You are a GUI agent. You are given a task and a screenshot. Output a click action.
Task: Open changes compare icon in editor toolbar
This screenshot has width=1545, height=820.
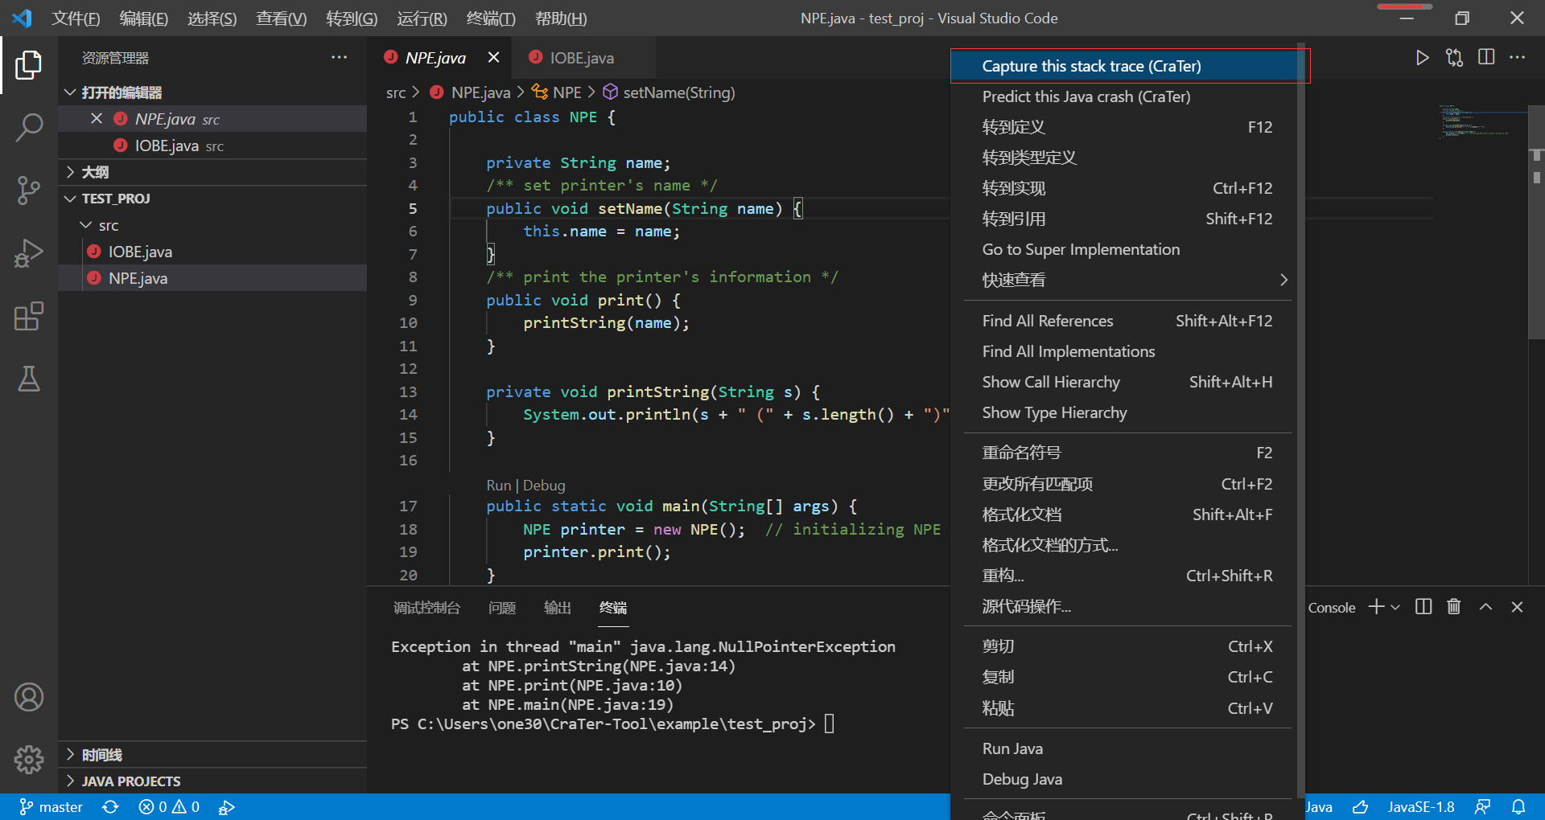tap(1454, 58)
